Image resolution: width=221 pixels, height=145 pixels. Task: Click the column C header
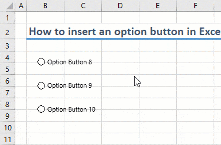(83, 6)
